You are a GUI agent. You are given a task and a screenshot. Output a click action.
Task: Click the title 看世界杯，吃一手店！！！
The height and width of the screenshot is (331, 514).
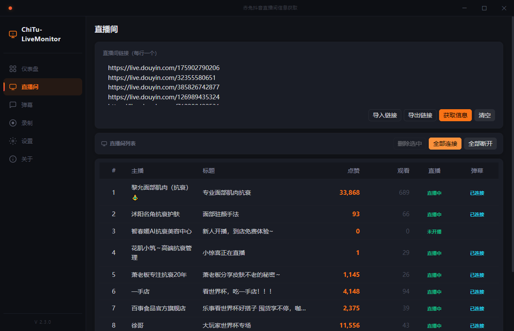pyautogui.click(x=238, y=291)
